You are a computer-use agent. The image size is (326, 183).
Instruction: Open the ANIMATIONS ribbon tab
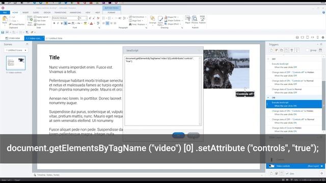(x=75, y=12)
